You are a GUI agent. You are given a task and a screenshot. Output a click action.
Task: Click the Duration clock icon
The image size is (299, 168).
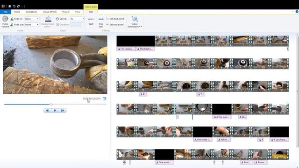pos(57,25)
